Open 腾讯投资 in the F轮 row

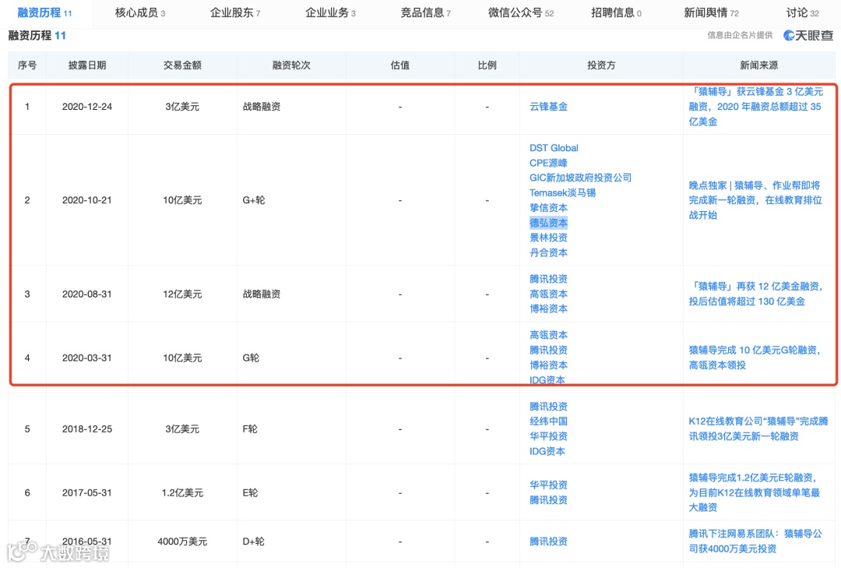click(548, 407)
